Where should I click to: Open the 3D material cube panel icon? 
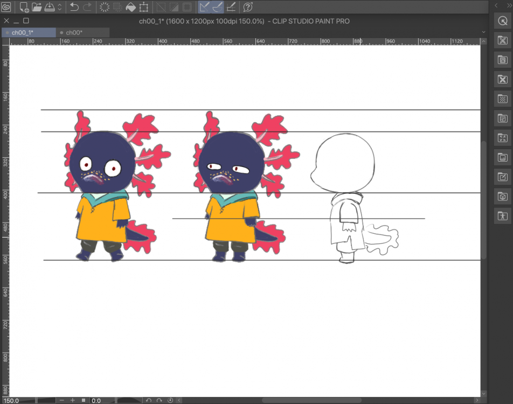point(502,197)
